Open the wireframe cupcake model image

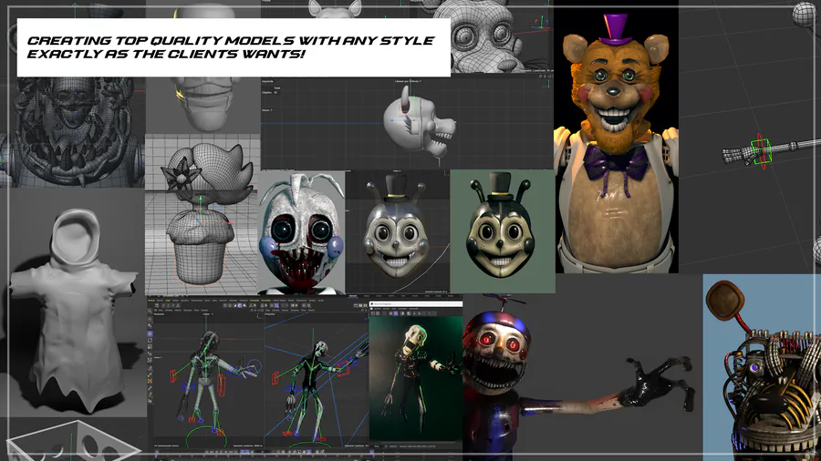pos(202,215)
